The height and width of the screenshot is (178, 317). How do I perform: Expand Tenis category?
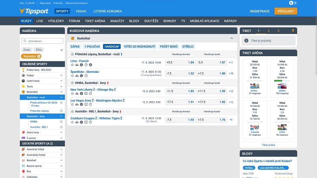tap(61, 86)
